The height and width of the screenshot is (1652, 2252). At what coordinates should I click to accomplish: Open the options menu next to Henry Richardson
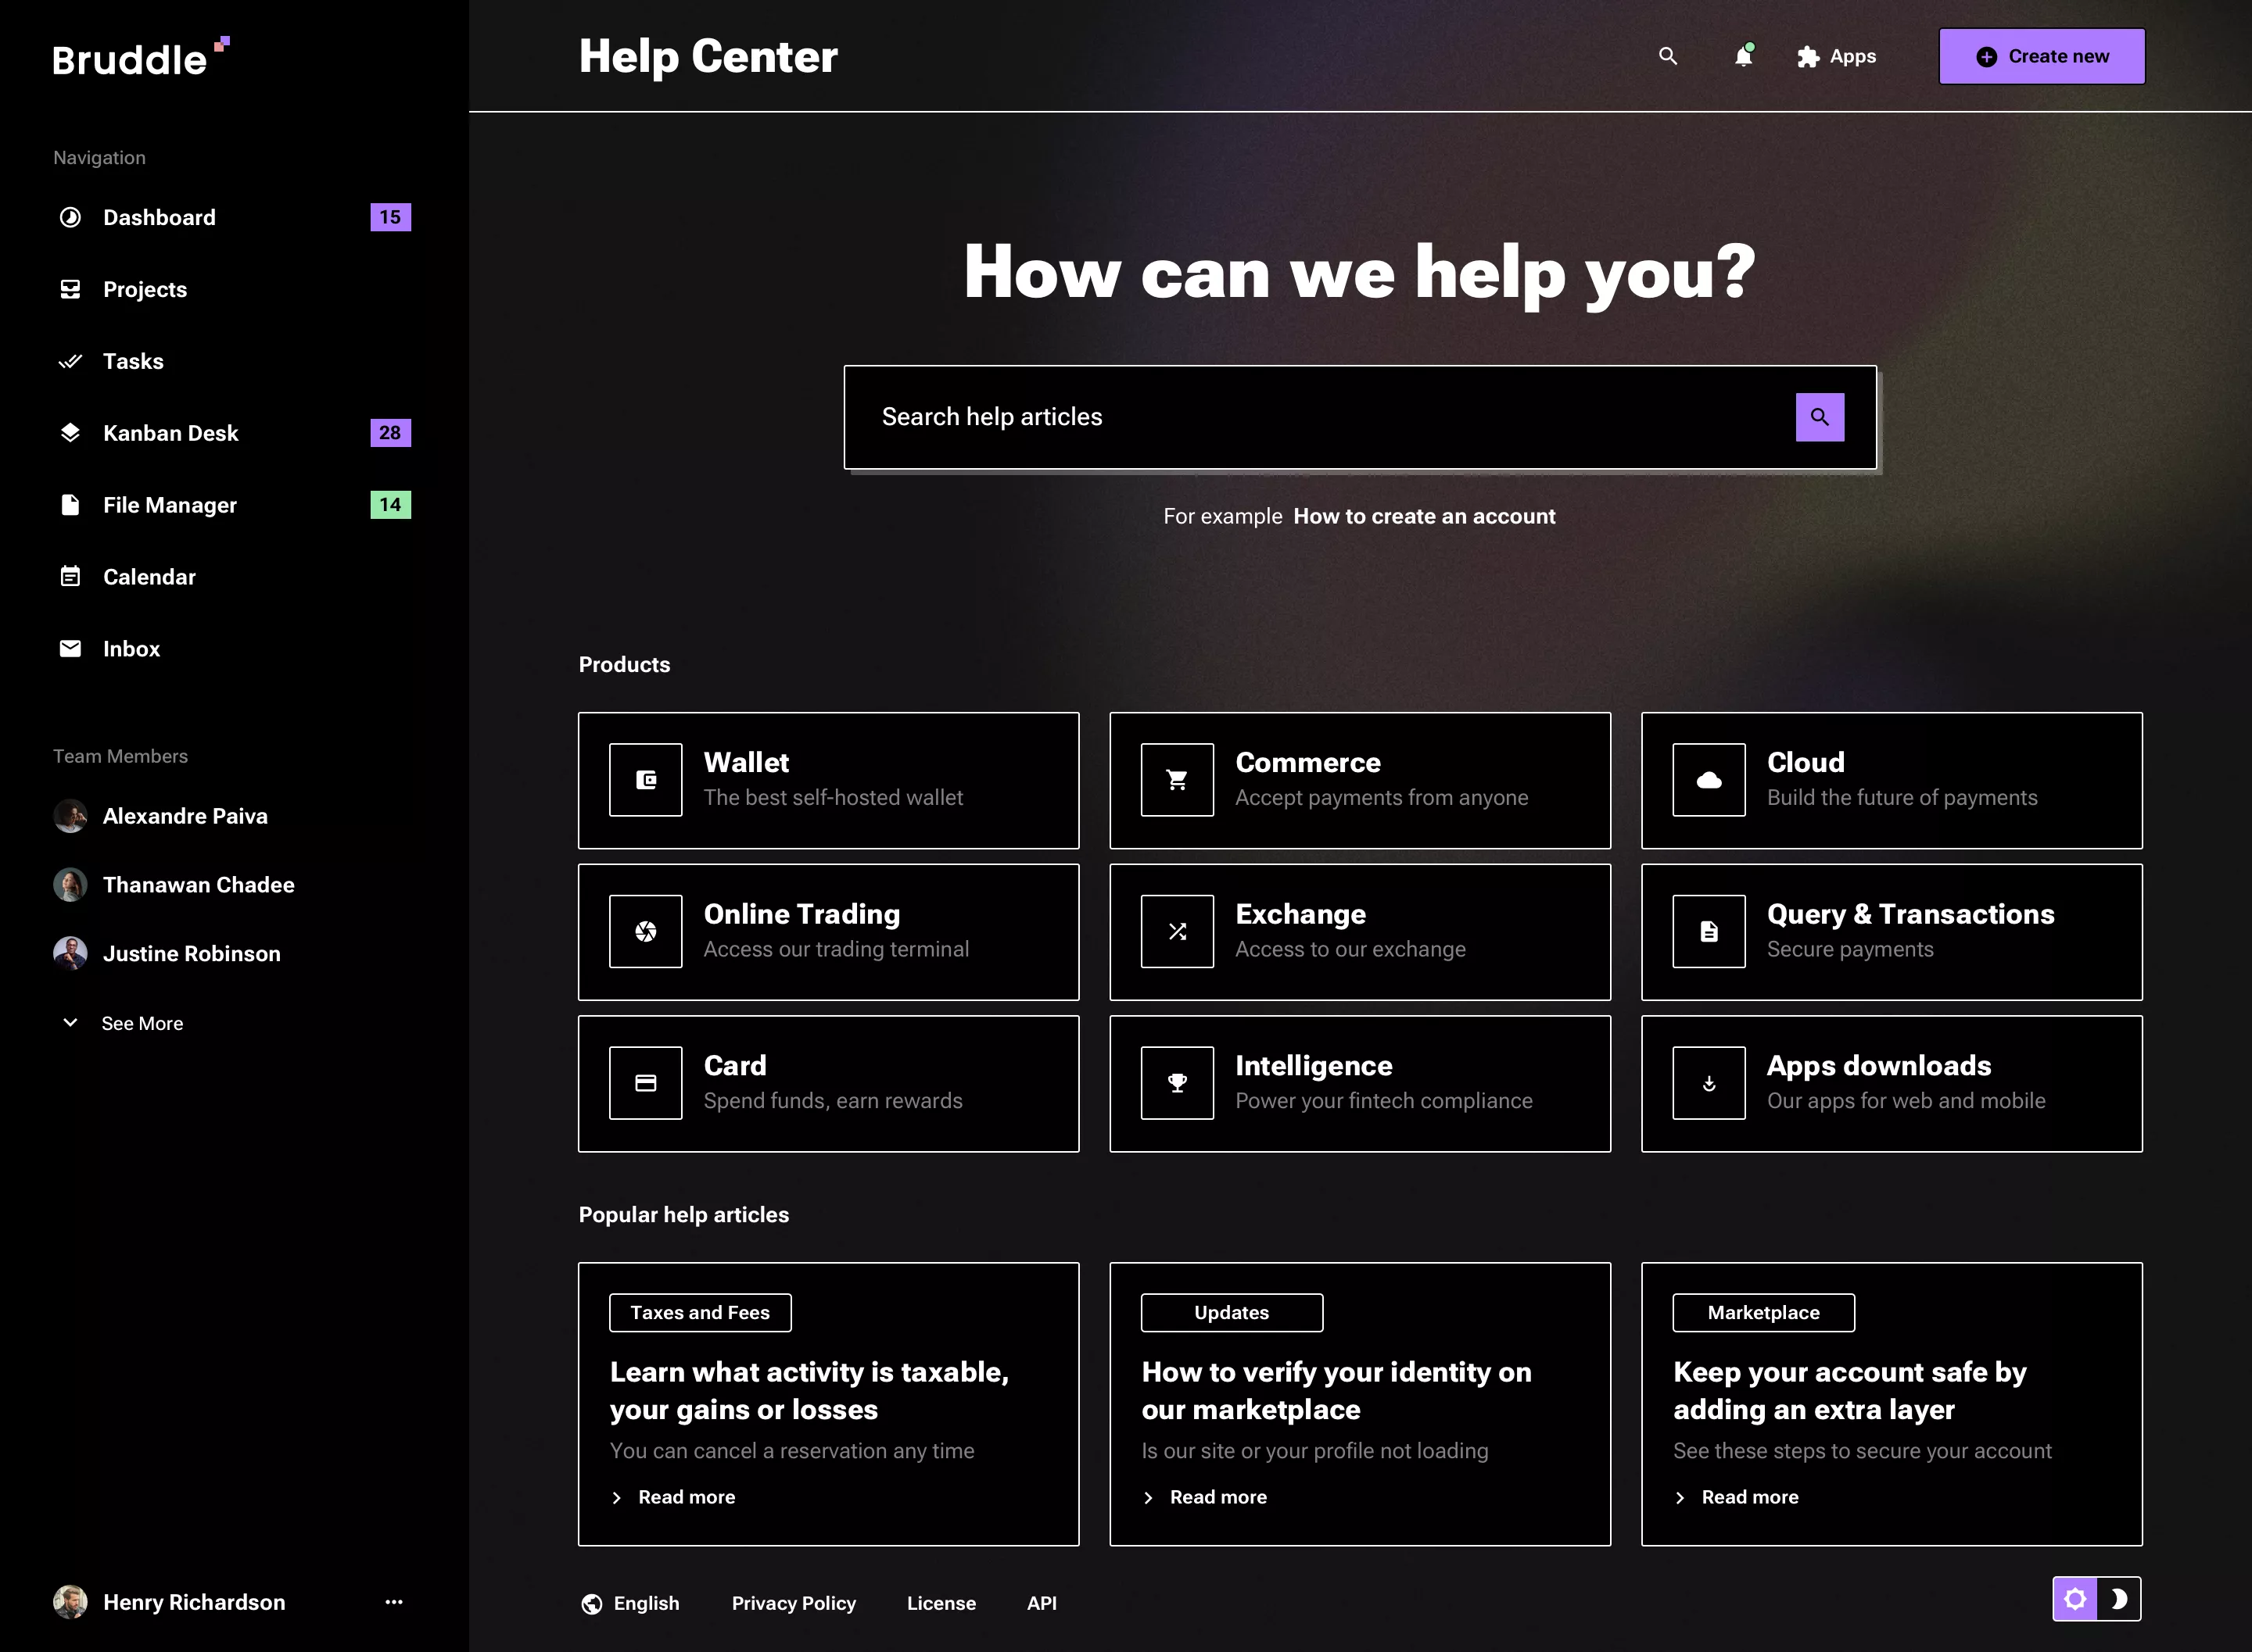[393, 1601]
